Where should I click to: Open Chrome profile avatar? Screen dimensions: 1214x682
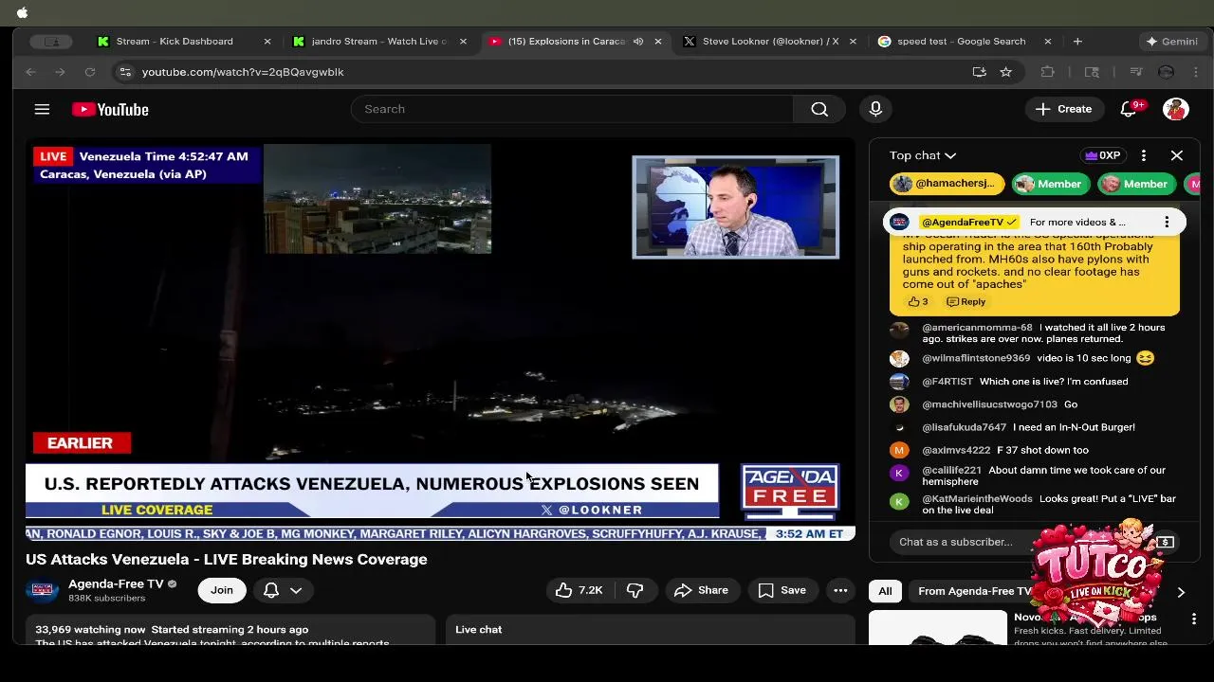(x=1167, y=72)
